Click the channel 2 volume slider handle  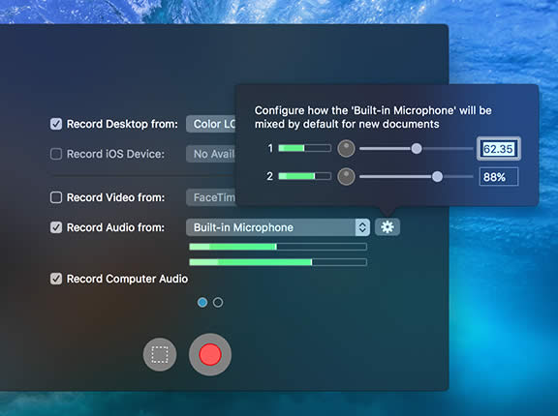tap(437, 177)
